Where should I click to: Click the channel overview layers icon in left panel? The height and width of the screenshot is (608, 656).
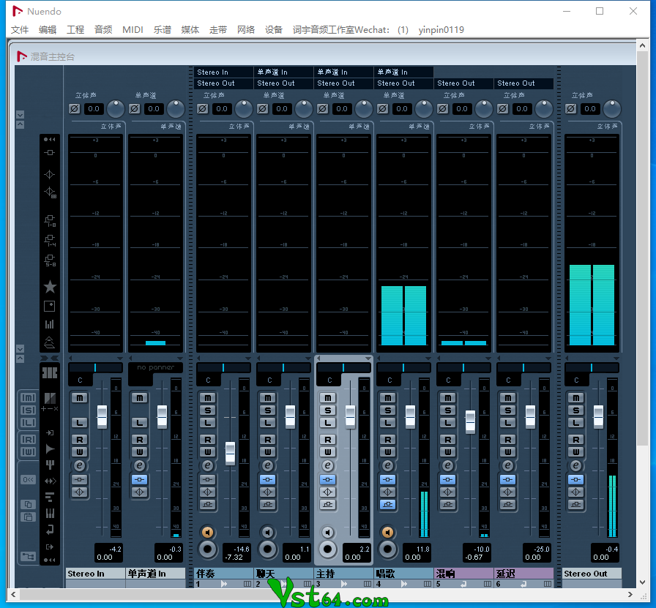pos(49,342)
